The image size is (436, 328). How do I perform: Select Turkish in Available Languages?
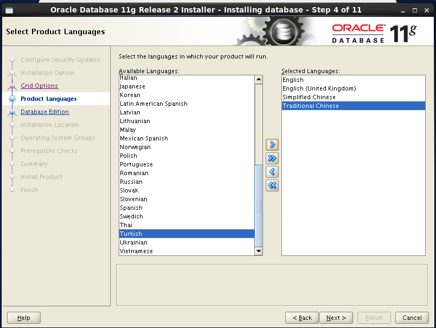(131, 234)
